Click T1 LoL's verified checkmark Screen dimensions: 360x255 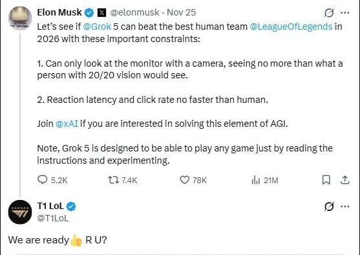pos(71,206)
